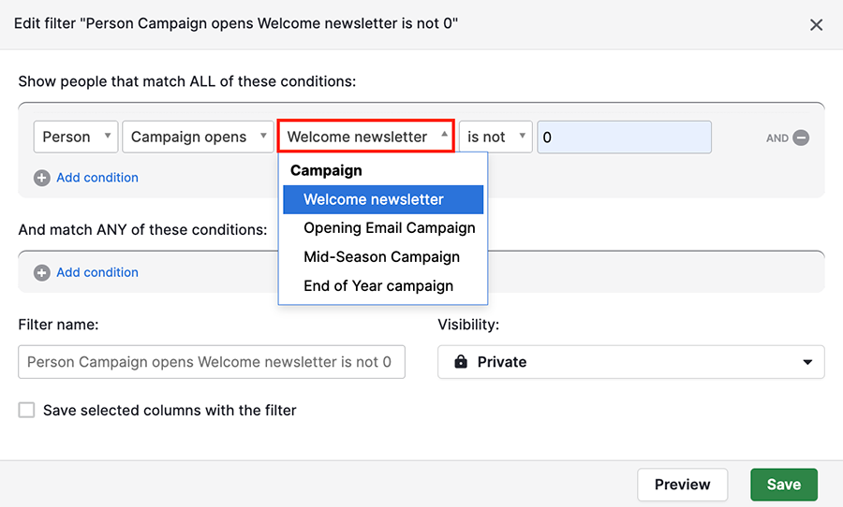Viewport: 843px width, 507px height.
Task: Click the lock icon in Visibility
Action: click(x=461, y=361)
